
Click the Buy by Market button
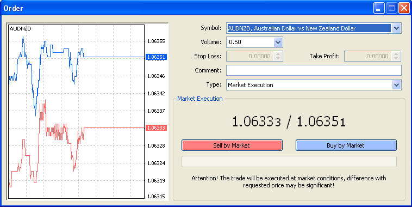coord(346,145)
